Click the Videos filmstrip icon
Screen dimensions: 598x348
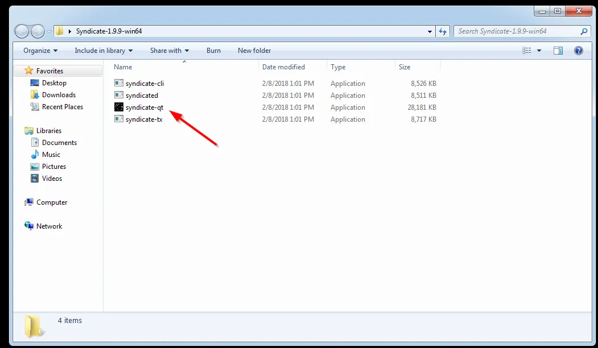point(35,178)
